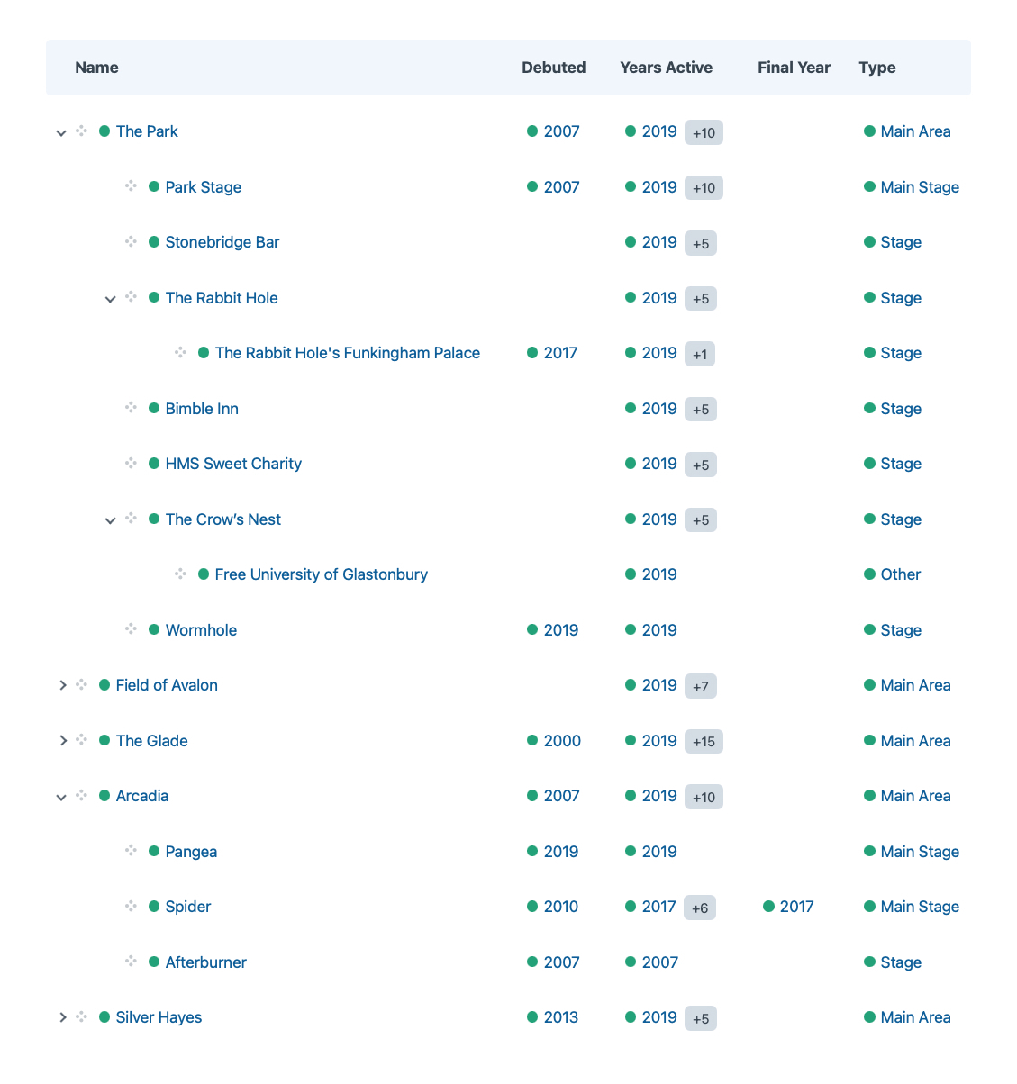Click drag handle icon beside The Park
The width and height of the screenshot is (1017, 1084).
coord(81,131)
